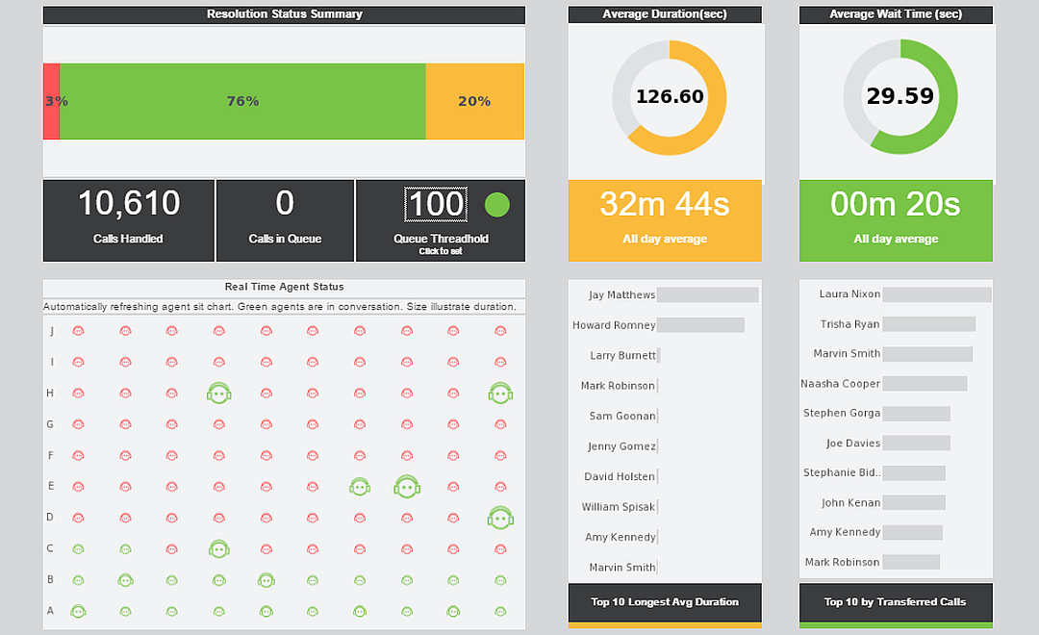1039x635 pixels.
Task: Click the 'Stephanie Bid..' name label
Action: click(842, 472)
